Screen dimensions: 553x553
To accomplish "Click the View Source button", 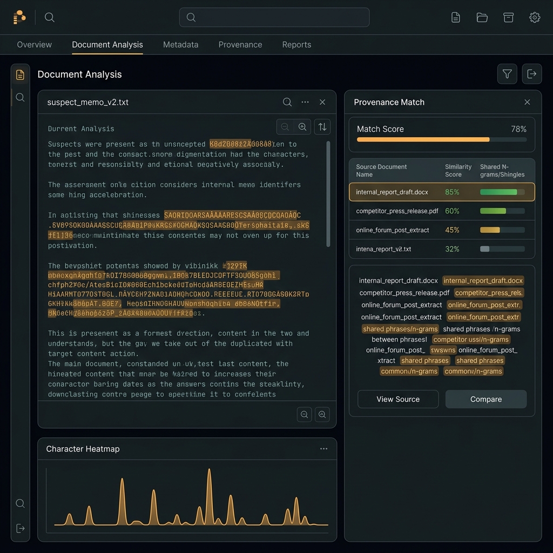I will click(x=398, y=399).
